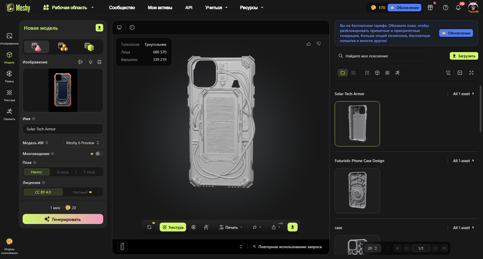Click the help question mark icon
Viewport: 483px width, 259px height.
coord(445,8)
